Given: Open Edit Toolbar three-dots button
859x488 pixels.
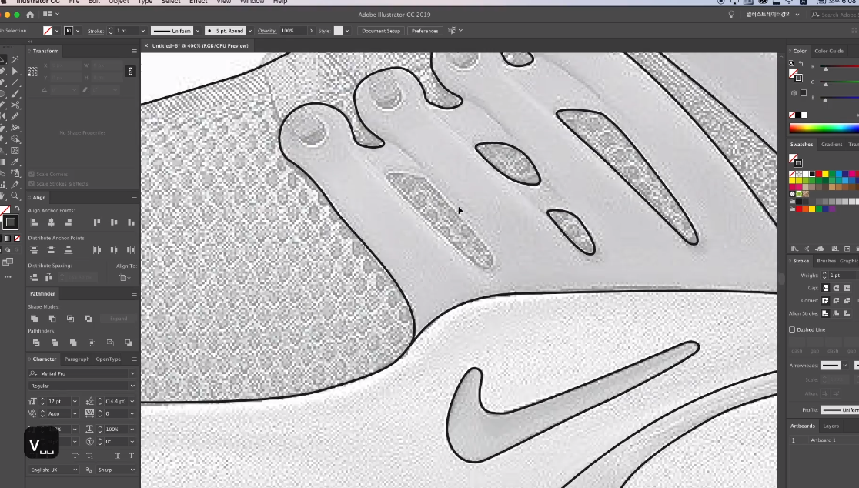Looking at the screenshot, I should pos(8,277).
